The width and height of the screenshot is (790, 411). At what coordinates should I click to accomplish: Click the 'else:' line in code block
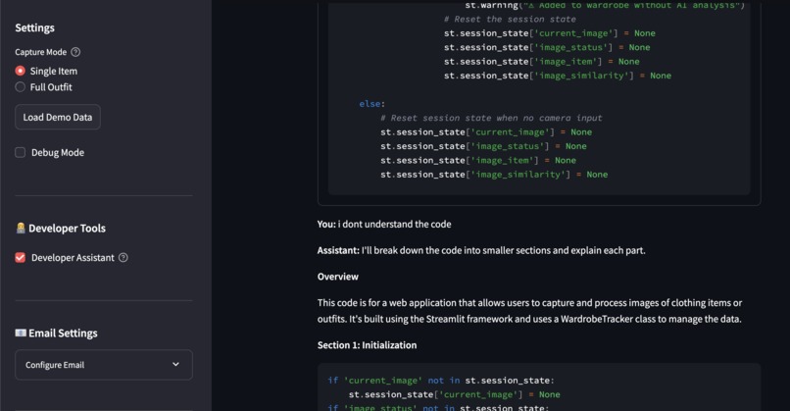coord(372,104)
